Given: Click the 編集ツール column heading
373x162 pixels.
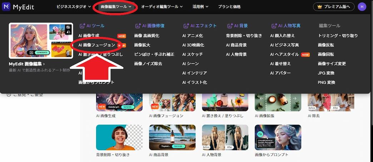Looking at the screenshot, I should [329, 26].
